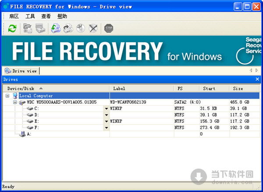Click the 192.3 GB size value
Viewport: 263px width, 192px height.
point(239,127)
